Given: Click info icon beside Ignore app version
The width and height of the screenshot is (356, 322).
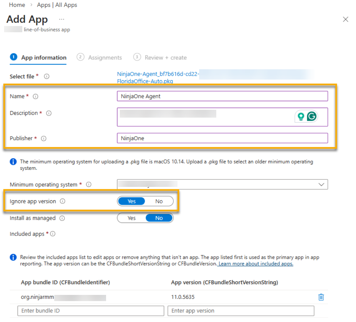Looking at the screenshot, I should 62,201.
